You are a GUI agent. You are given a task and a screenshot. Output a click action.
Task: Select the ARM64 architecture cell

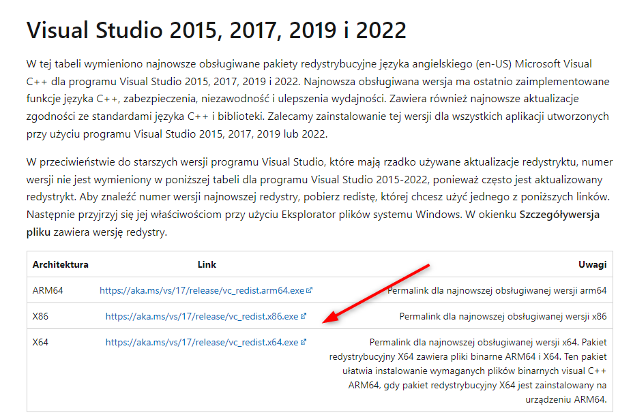[48, 290]
